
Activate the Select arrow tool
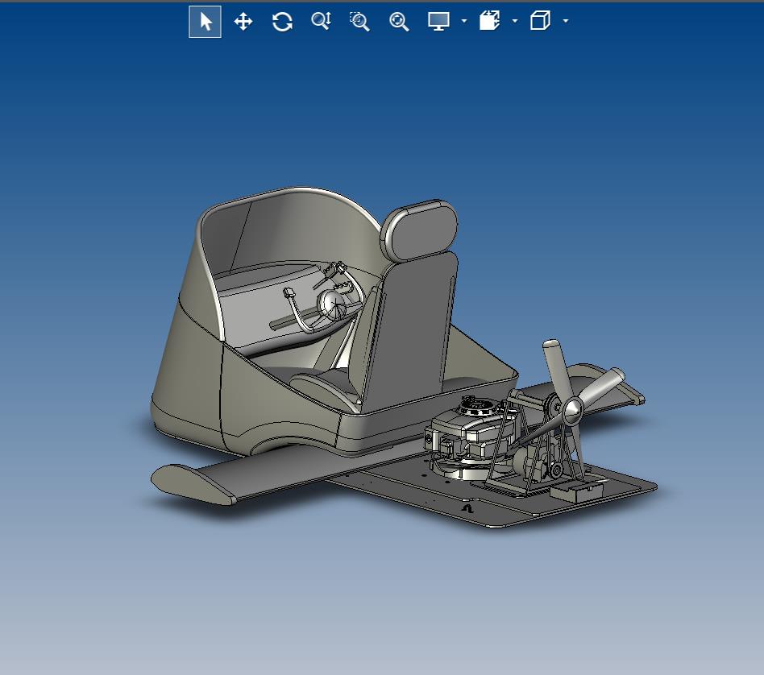pos(206,22)
